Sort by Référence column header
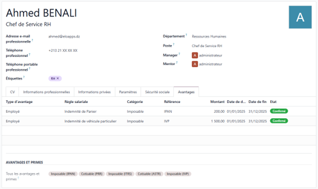318x189 pixels. (172, 102)
